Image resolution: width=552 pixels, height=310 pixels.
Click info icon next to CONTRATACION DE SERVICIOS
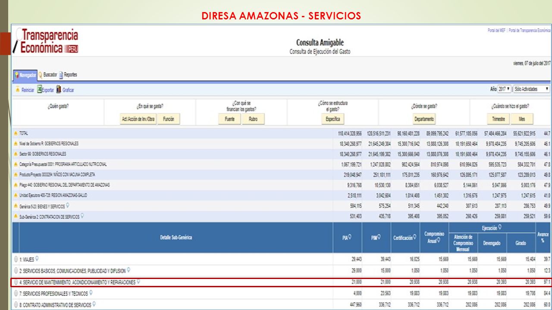click(82, 216)
